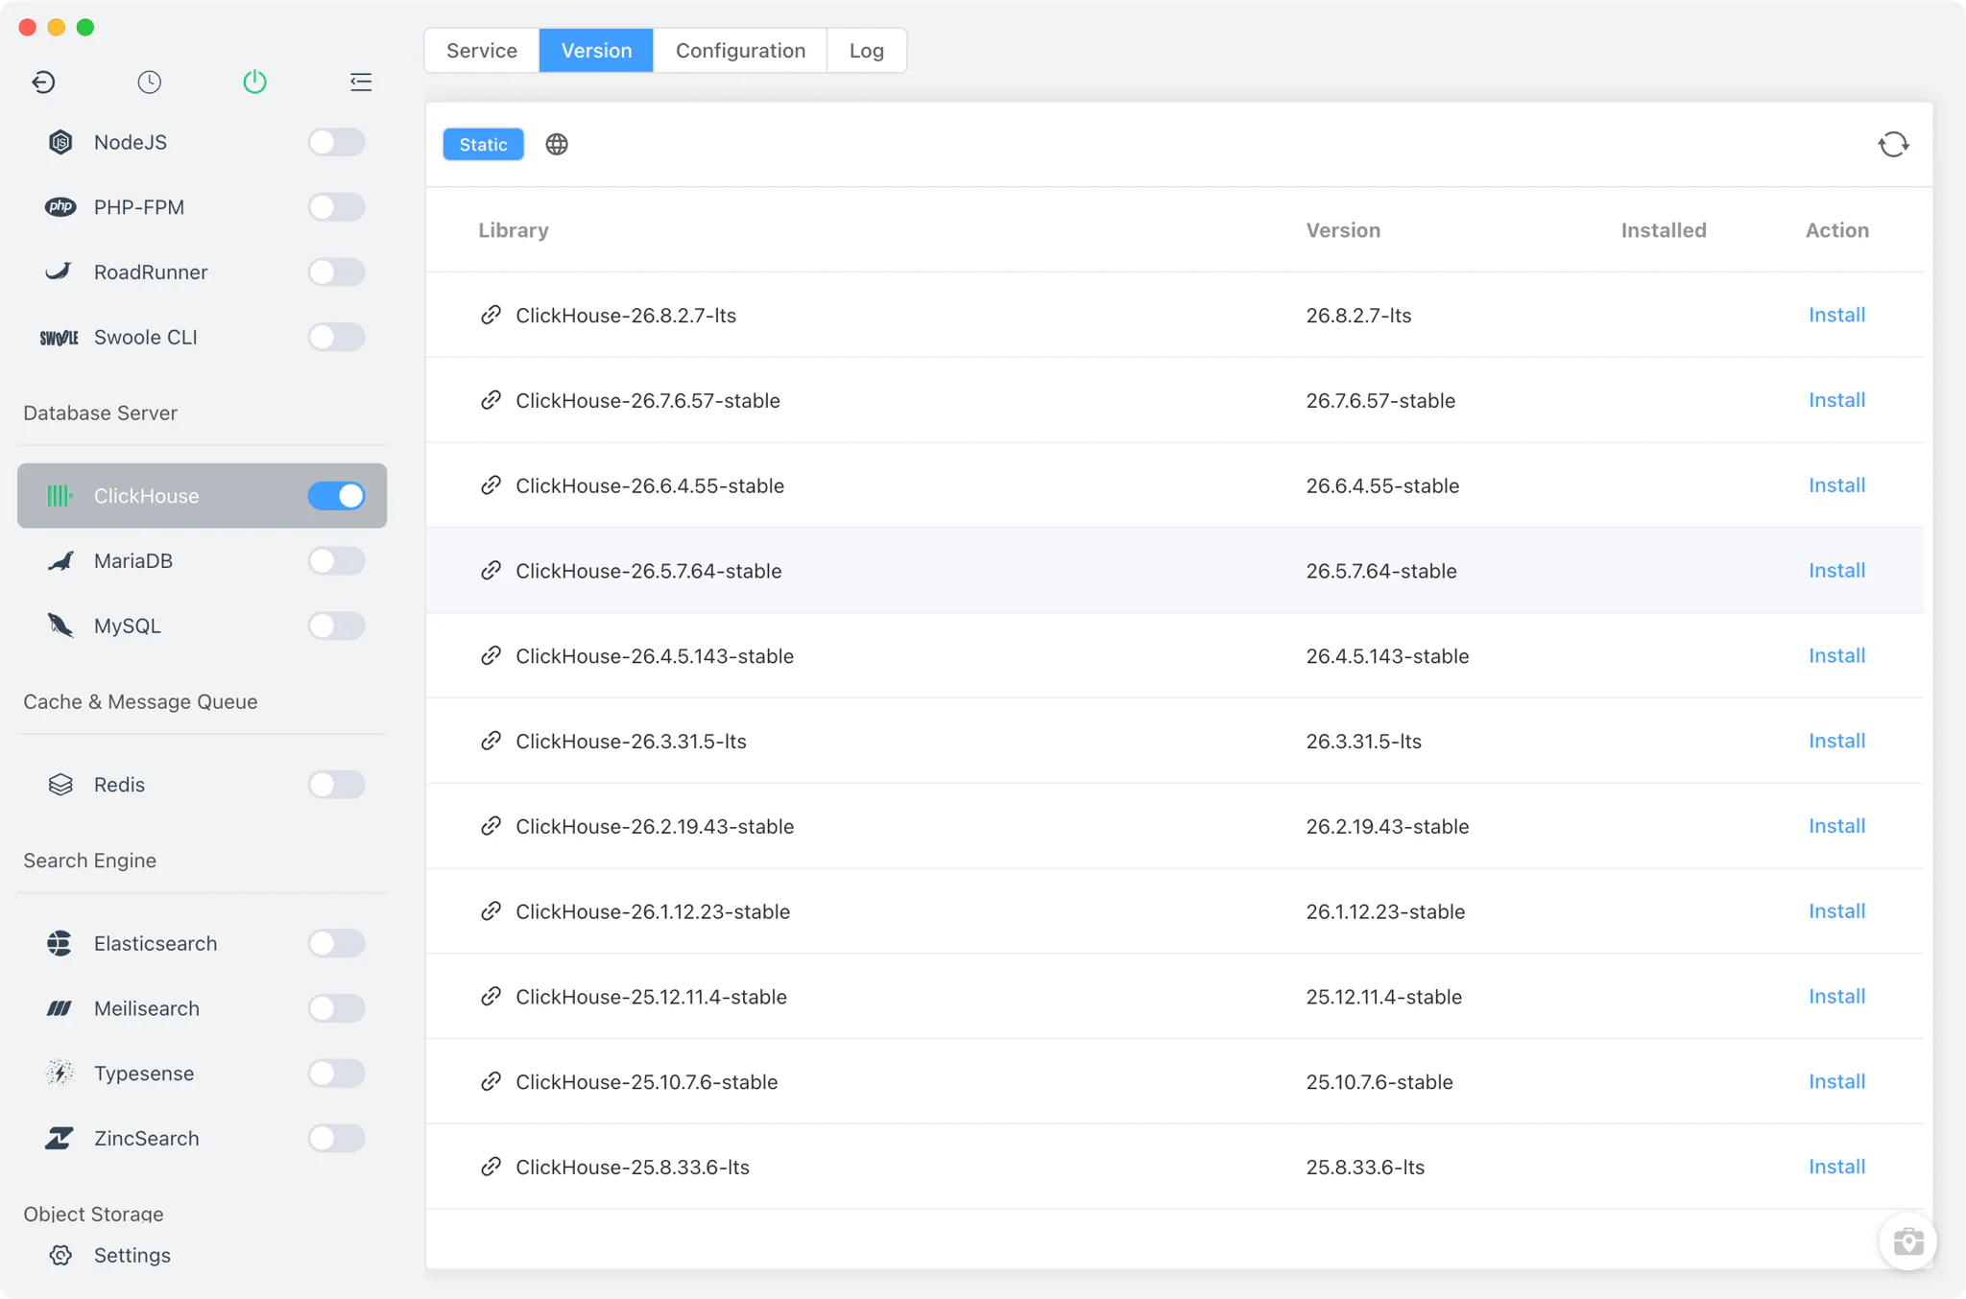Select the ZincSearch Z icon
Image resolution: width=1966 pixels, height=1299 pixels.
pyautogui.click(x=60, y=1138)
